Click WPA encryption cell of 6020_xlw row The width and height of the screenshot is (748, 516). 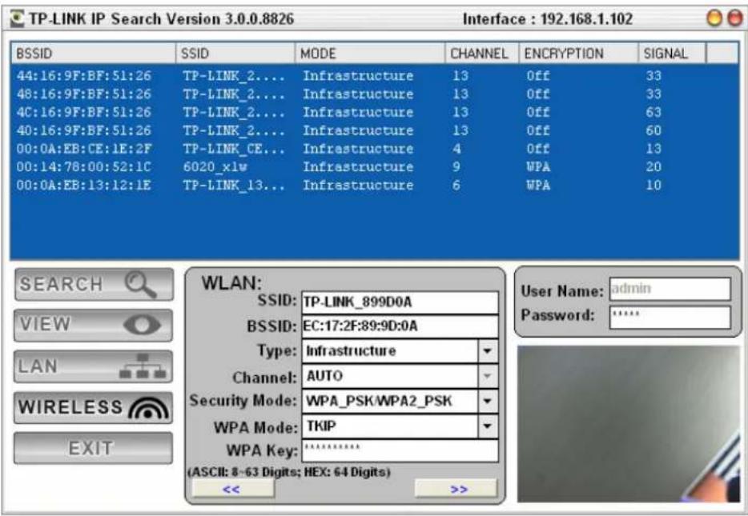pos(538,166)
